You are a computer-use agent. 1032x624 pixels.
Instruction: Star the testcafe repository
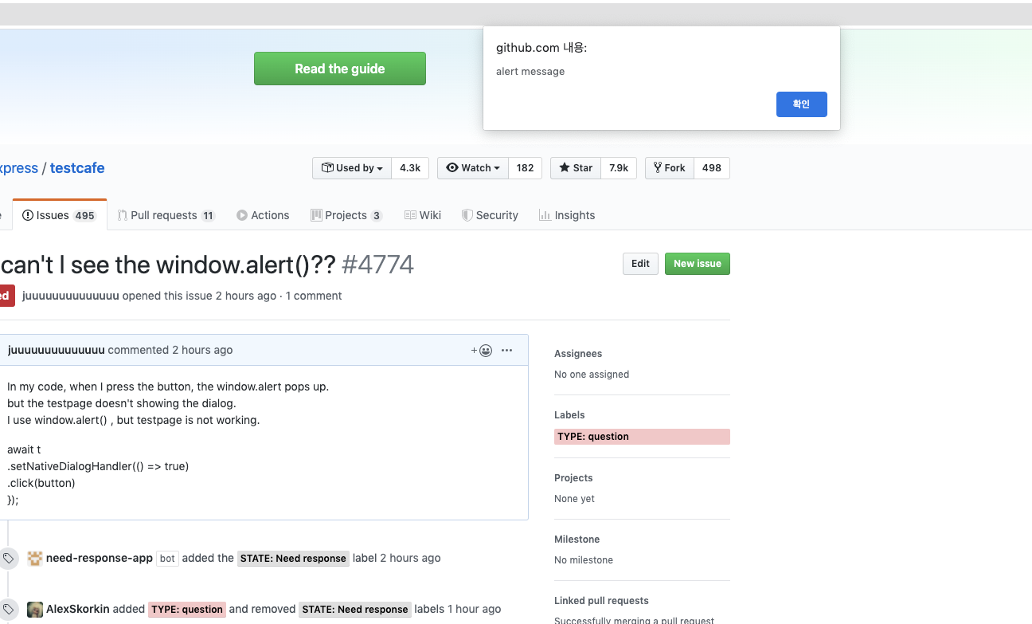575,167
